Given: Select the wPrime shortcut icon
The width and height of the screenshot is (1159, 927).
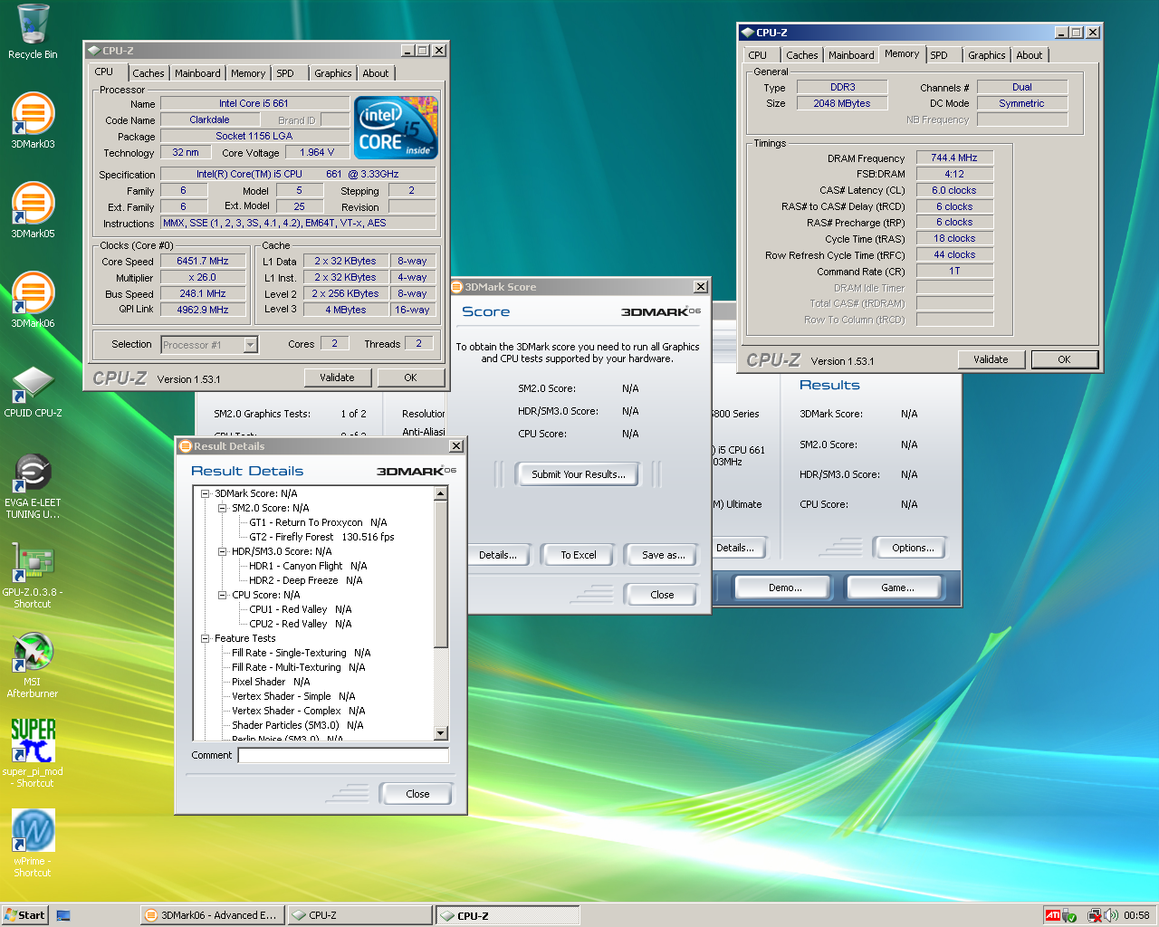Looking at the screenshot, I should click(33, 843).
